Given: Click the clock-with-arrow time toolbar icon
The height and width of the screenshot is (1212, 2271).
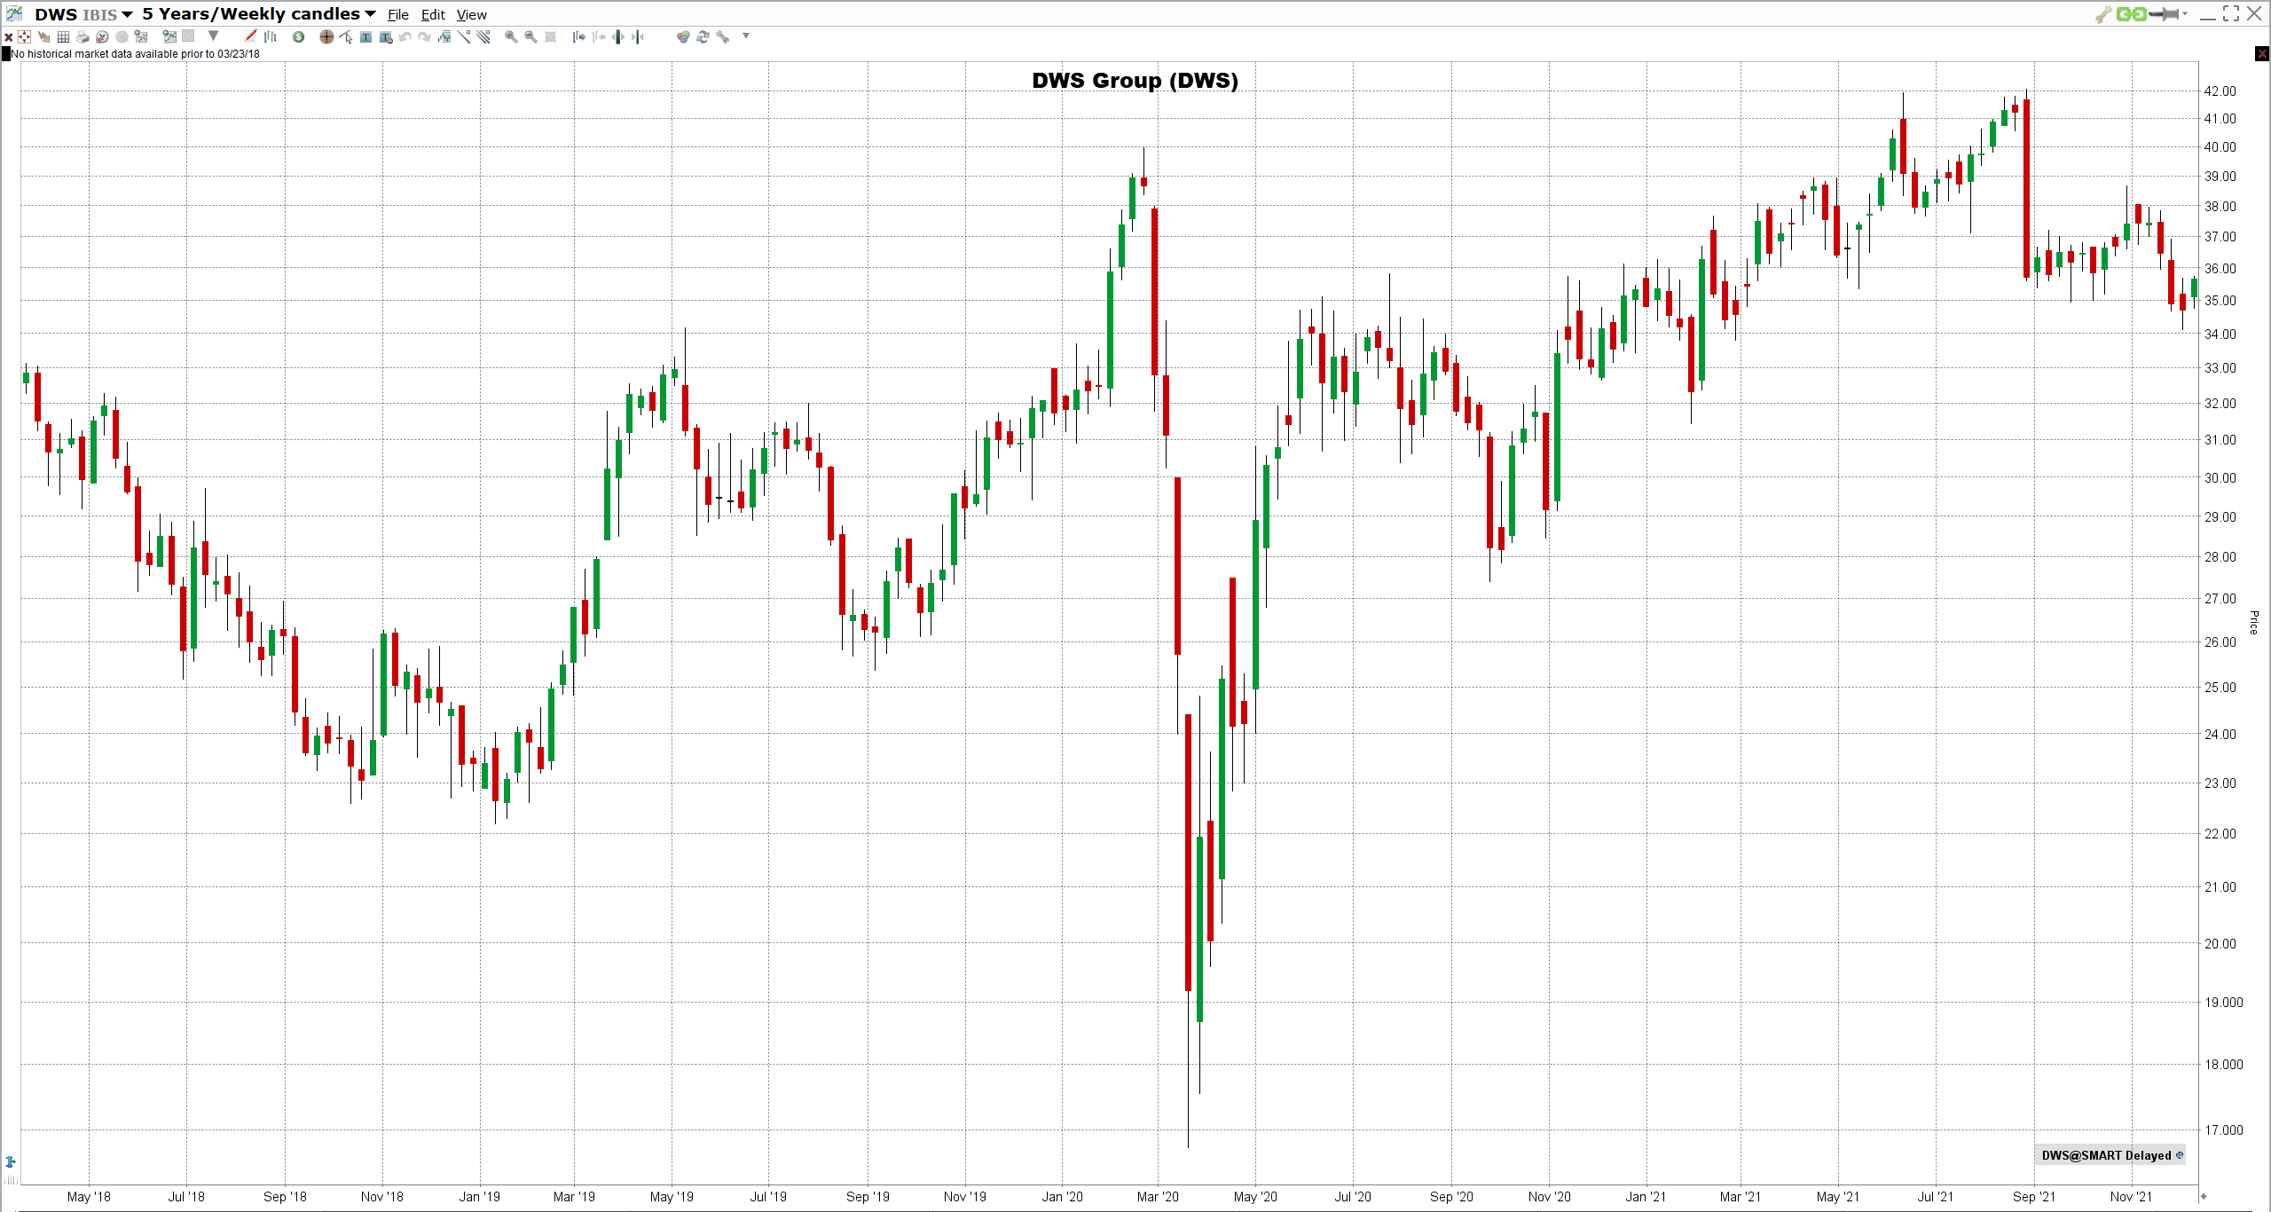Looking at the screenshot, I should [102, 36].
